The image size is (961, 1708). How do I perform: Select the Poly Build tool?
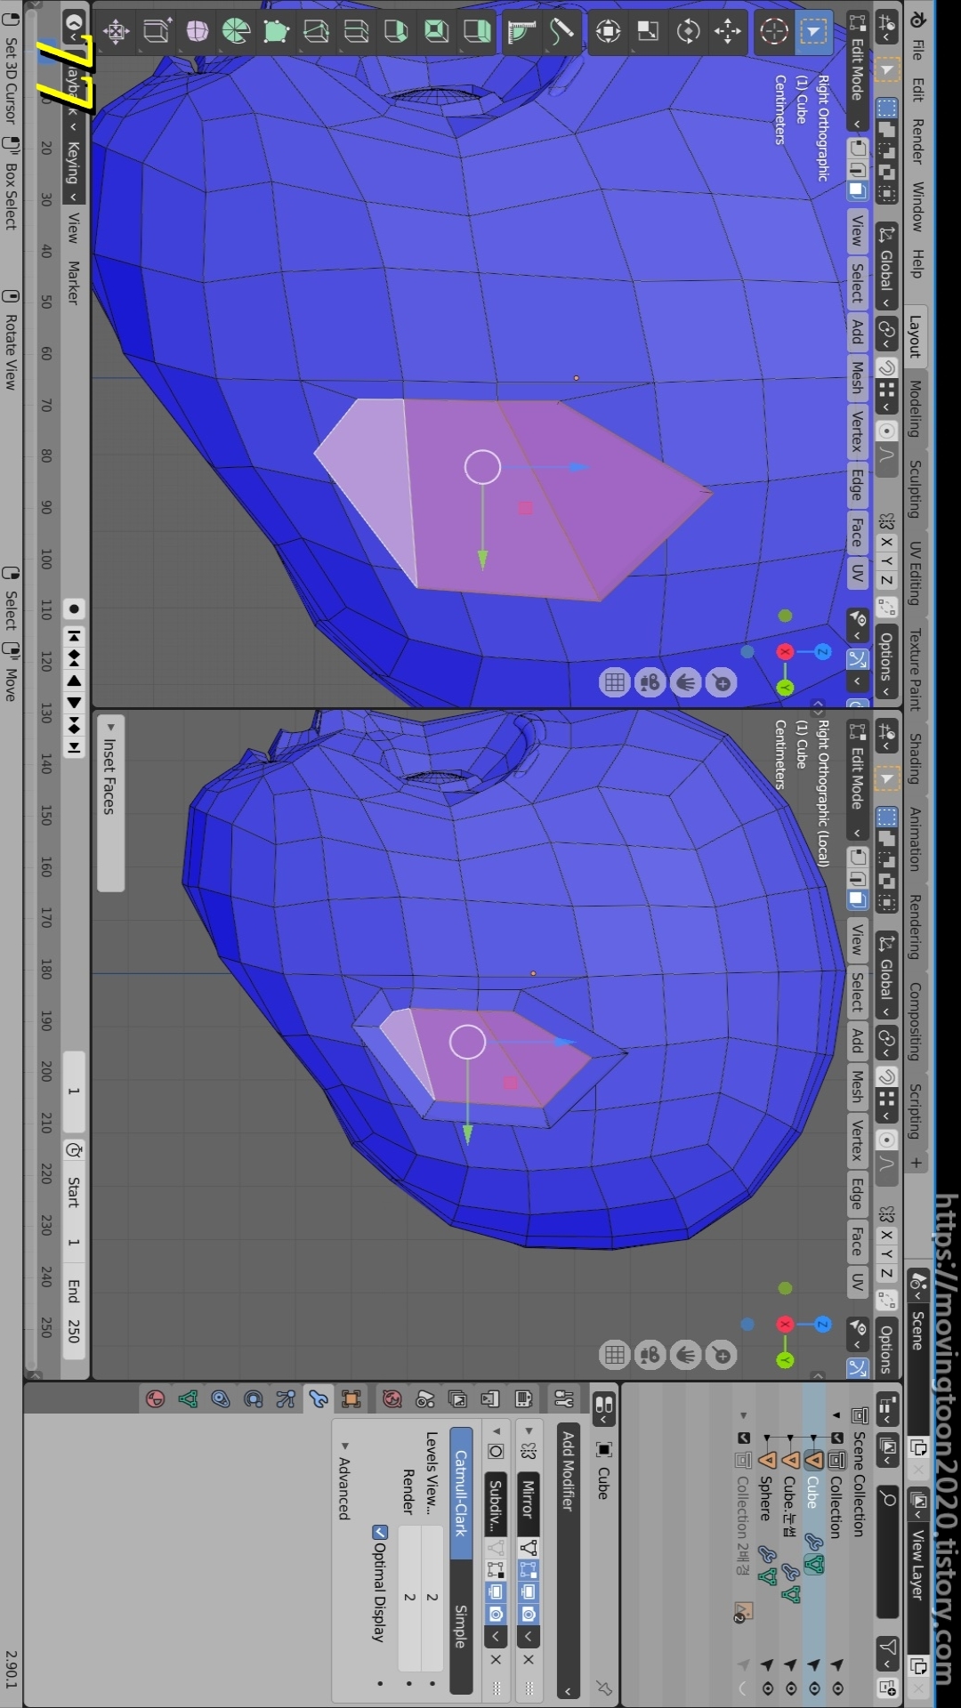(x=277, y=31)
